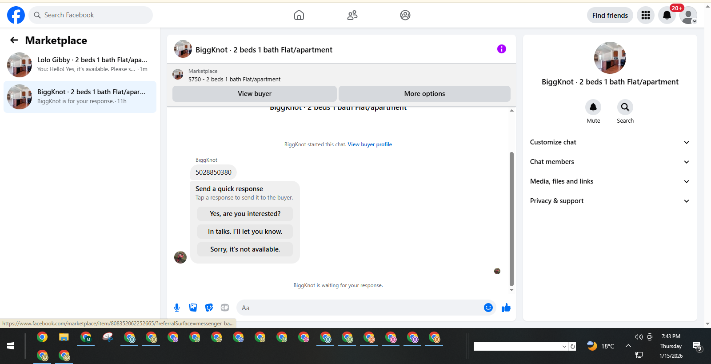Select the BiggKnot conversation in the list
Image resolution: width=711 pixels, height=364 pixels.
[80, 97]
